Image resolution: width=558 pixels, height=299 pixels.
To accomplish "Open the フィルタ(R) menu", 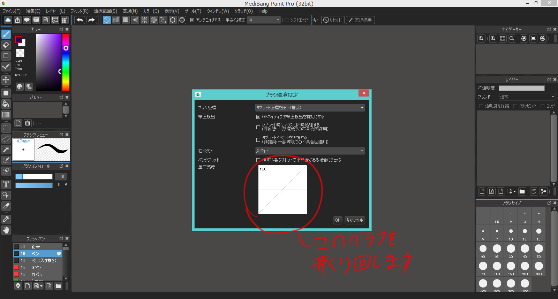I will point(80,11).
